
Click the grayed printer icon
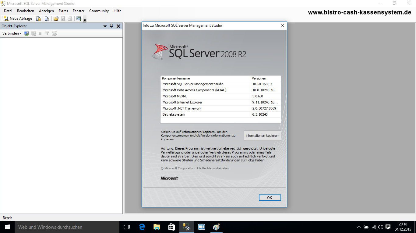coord(70,19)
